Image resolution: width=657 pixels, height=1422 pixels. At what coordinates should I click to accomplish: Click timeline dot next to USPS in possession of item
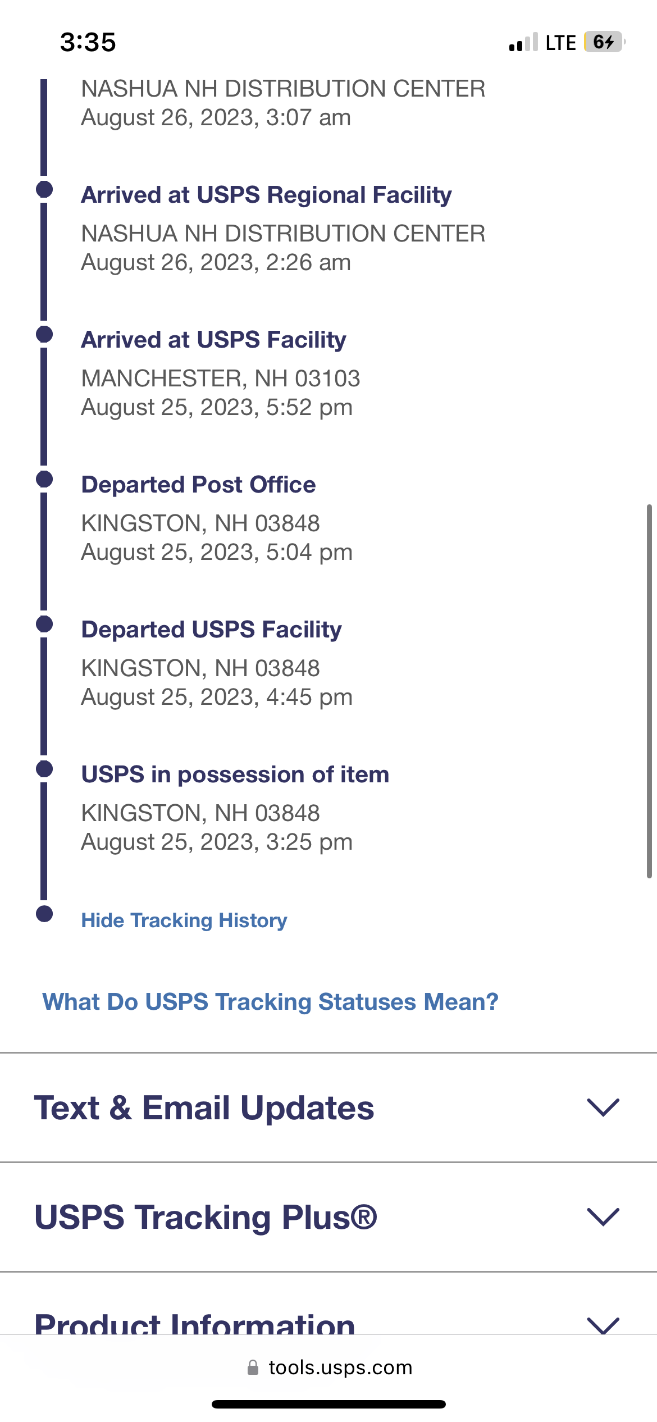pos(44,769)
